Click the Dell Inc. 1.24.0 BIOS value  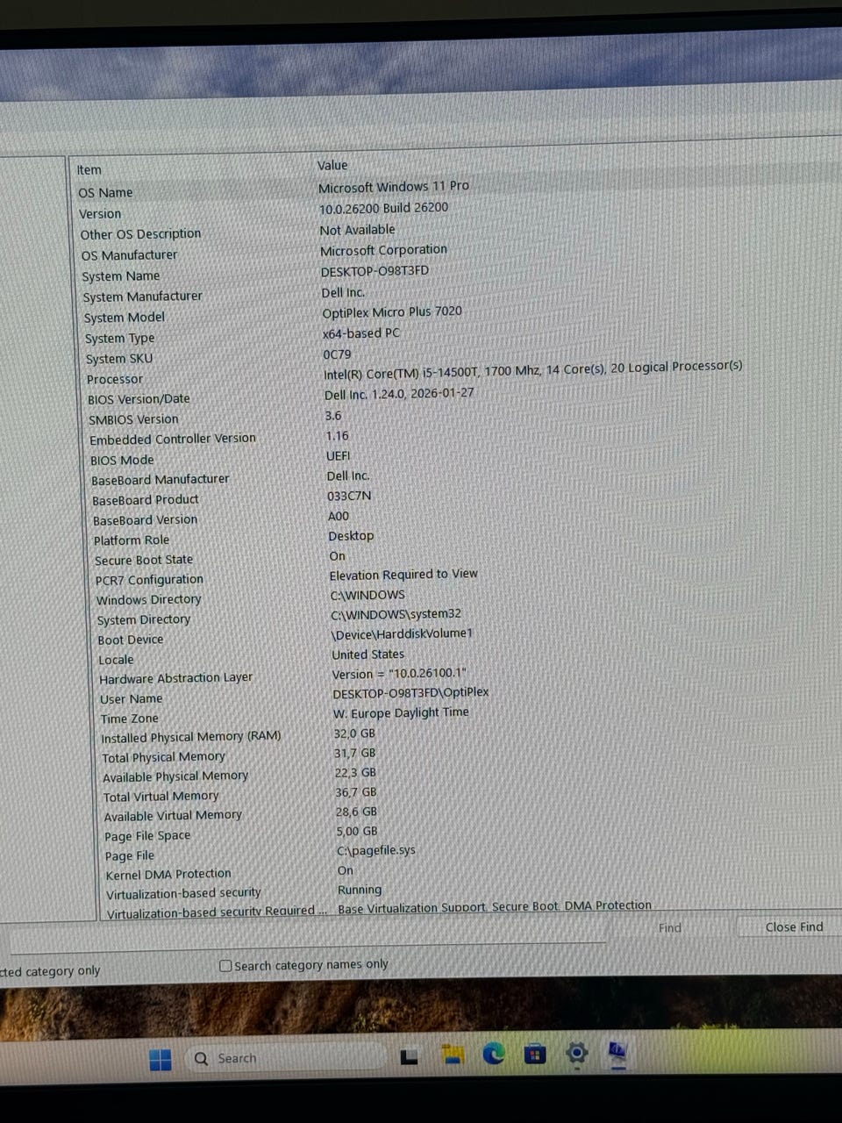pyautogui.click(x=399, y=394)
